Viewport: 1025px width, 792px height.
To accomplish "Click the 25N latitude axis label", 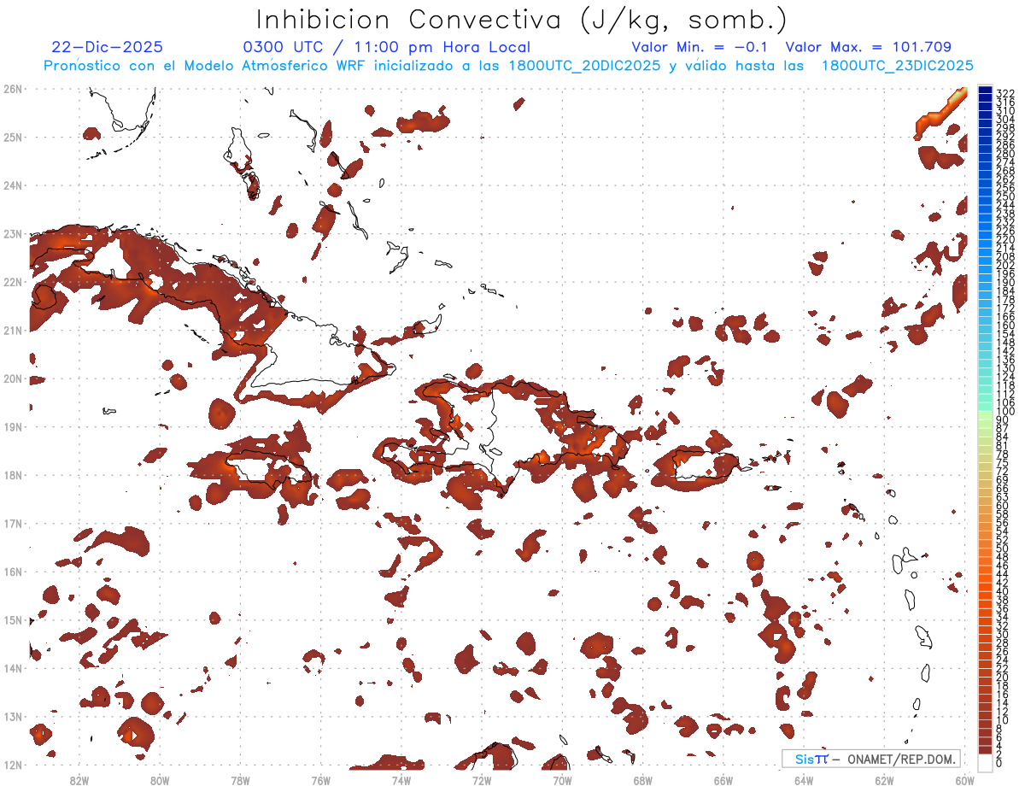I will pyautogui.click(x=12, y=137).
